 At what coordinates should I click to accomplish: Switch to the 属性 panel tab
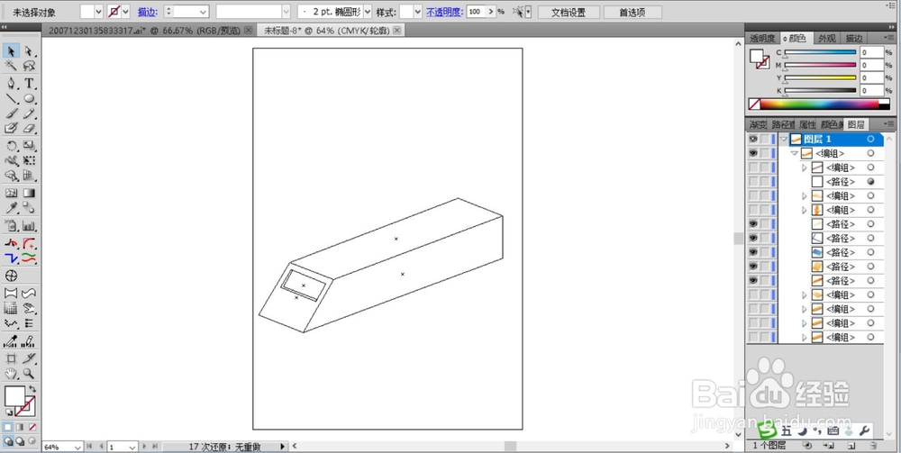coord(806,124)
